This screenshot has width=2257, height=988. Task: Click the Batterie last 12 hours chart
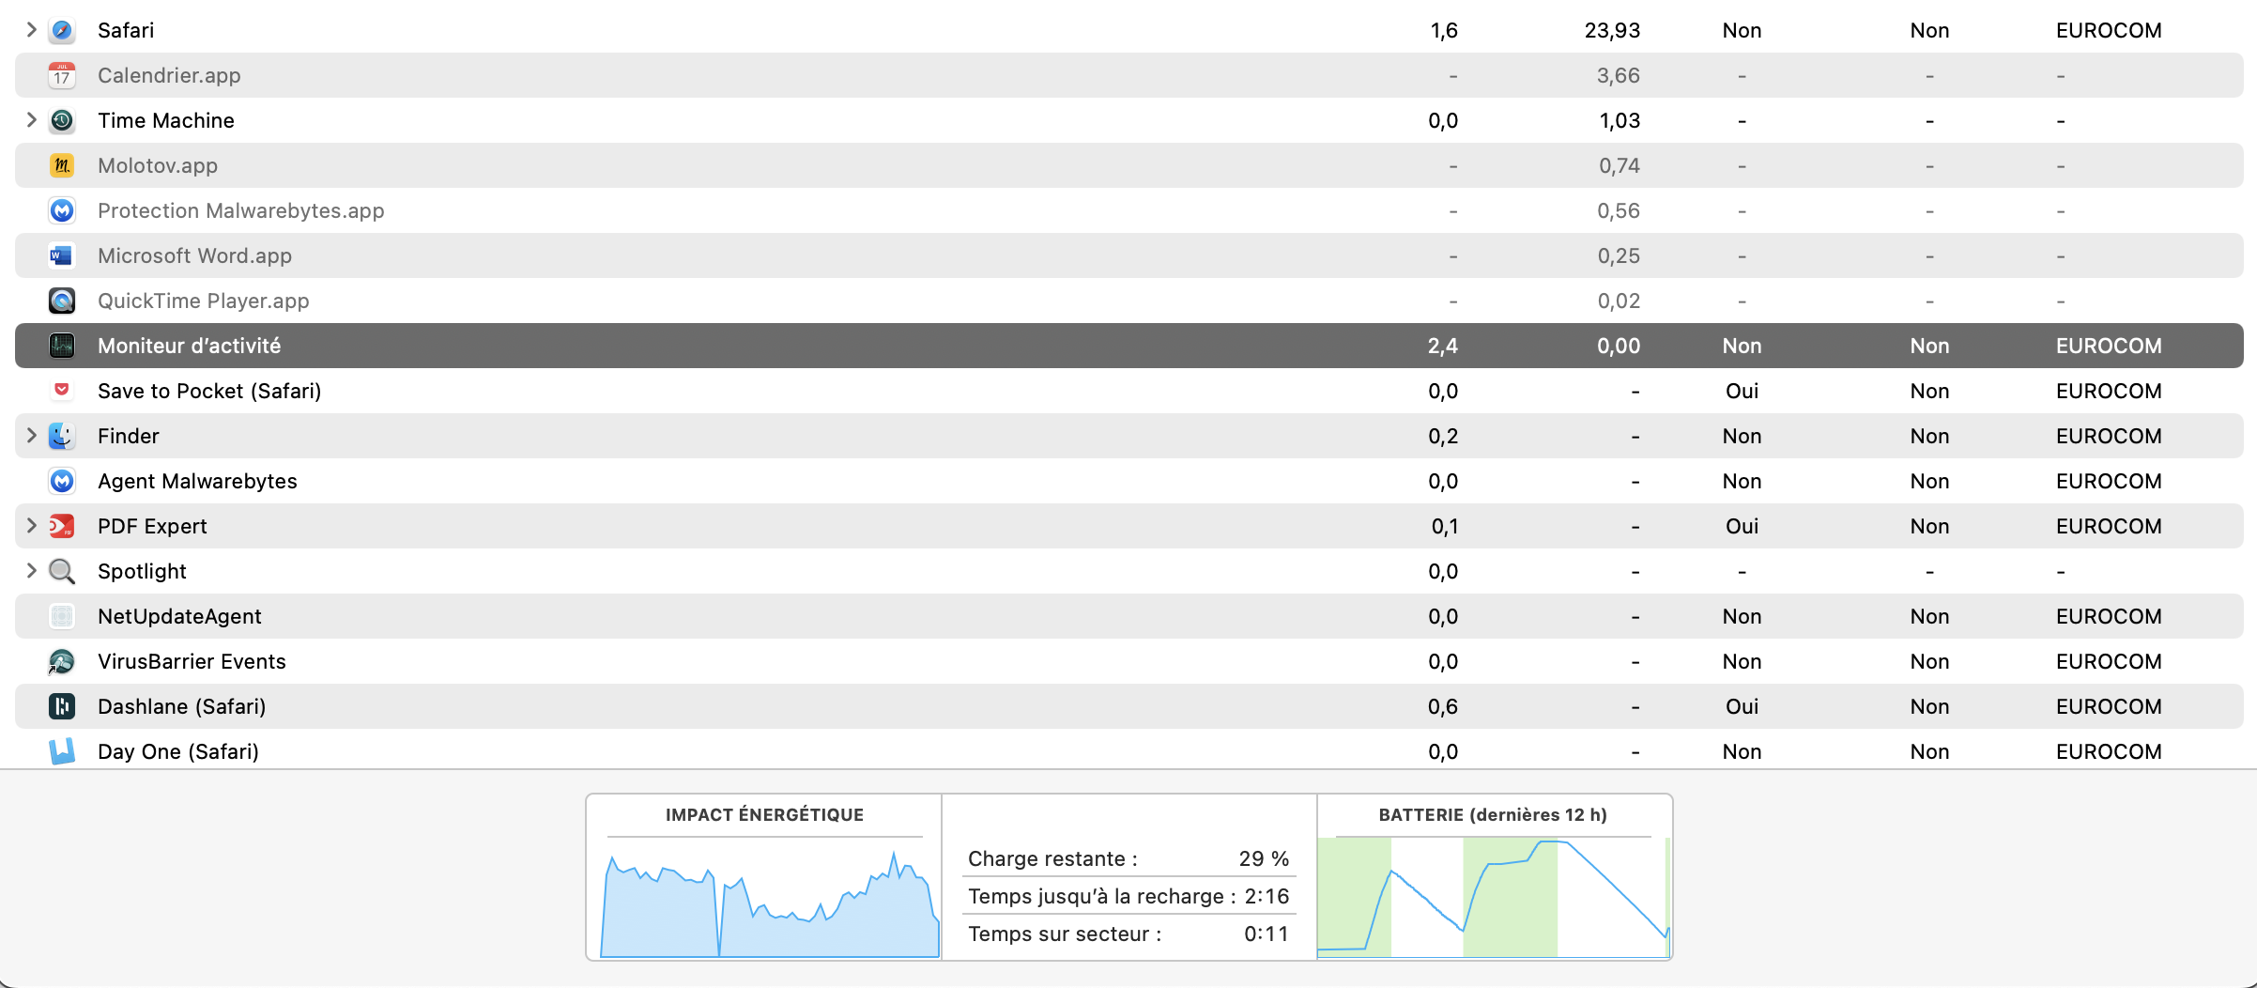1493,897
